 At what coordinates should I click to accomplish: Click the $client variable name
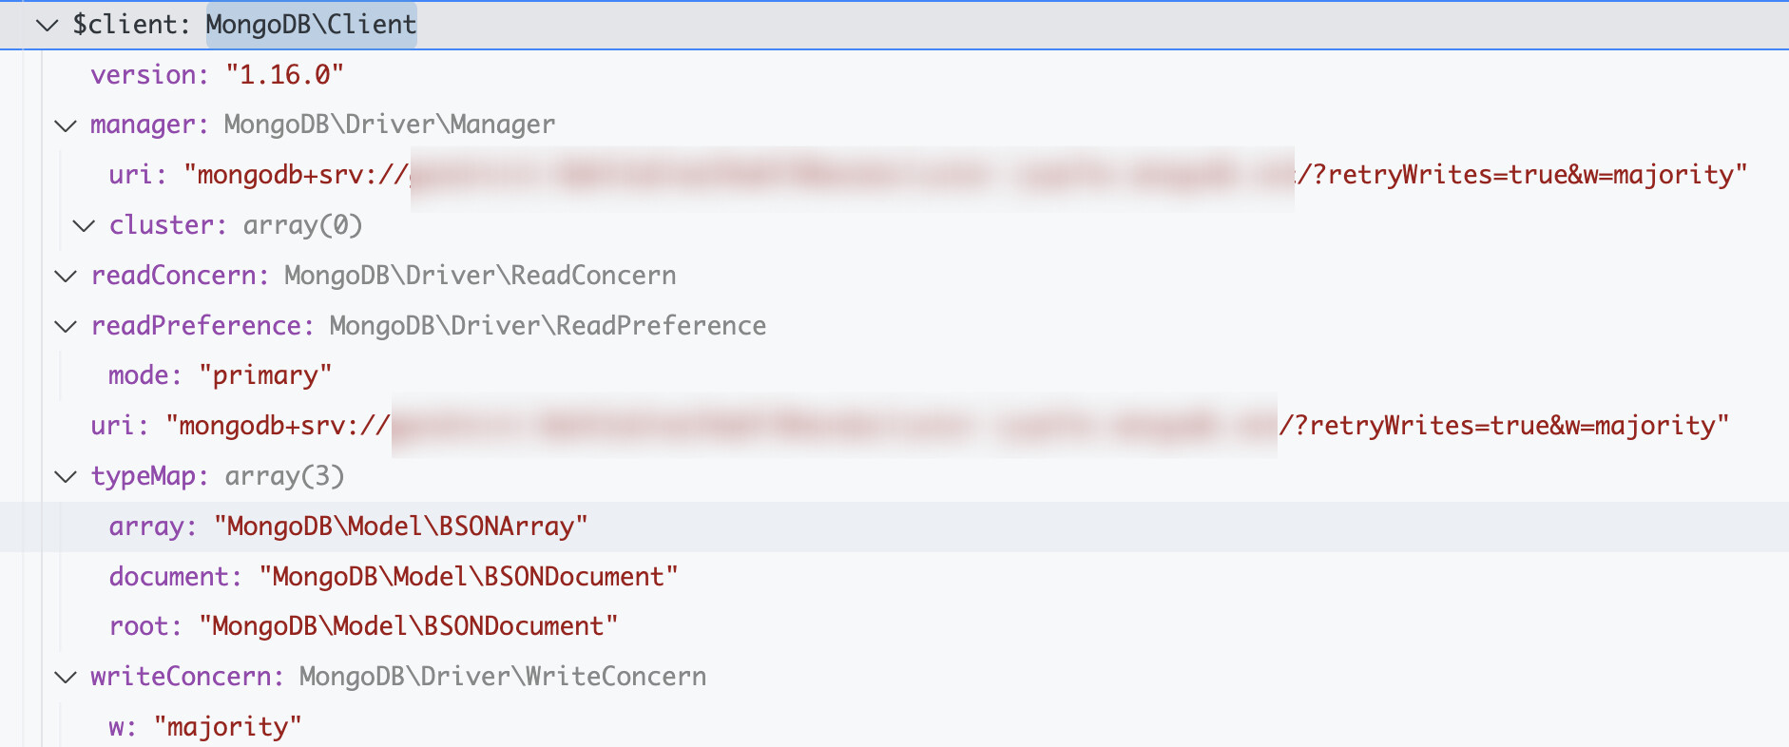(x=124, y=25)
